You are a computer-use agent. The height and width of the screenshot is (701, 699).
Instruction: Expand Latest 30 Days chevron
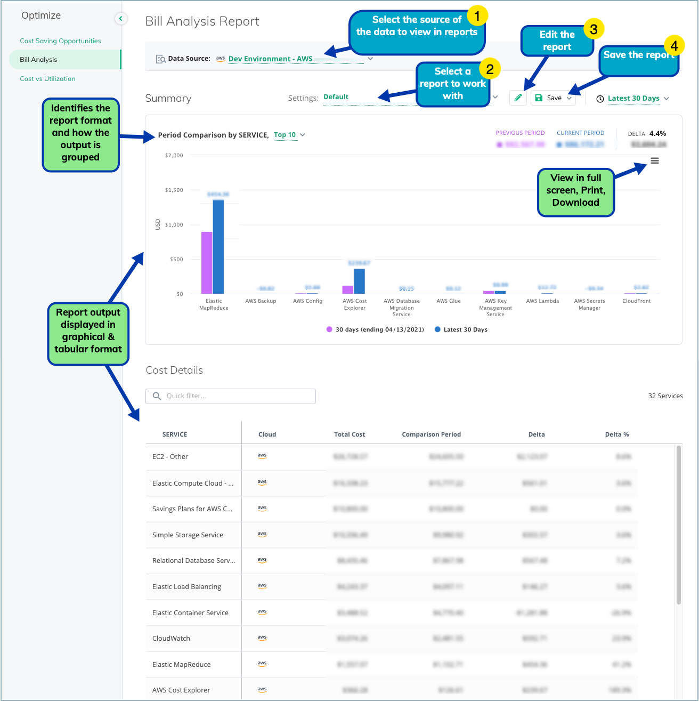(667, 99)
